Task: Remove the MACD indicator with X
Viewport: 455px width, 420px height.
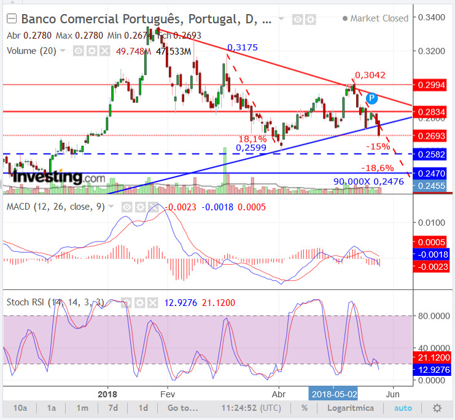Action: (154, 207)
